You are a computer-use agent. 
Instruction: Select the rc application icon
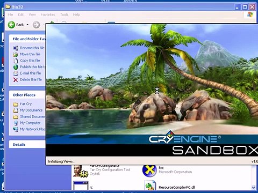[81, 186]
